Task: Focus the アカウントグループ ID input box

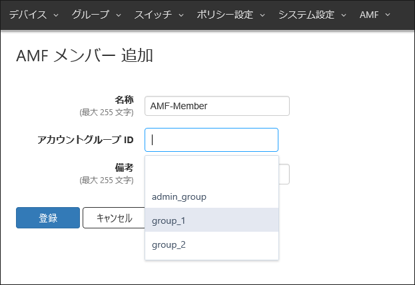Action: (211, 140)
